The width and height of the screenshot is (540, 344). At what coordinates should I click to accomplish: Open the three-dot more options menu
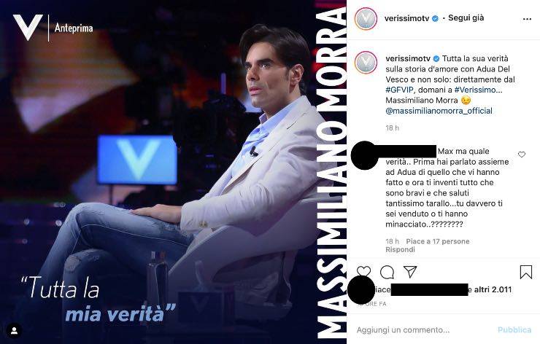tap(527, 19)
